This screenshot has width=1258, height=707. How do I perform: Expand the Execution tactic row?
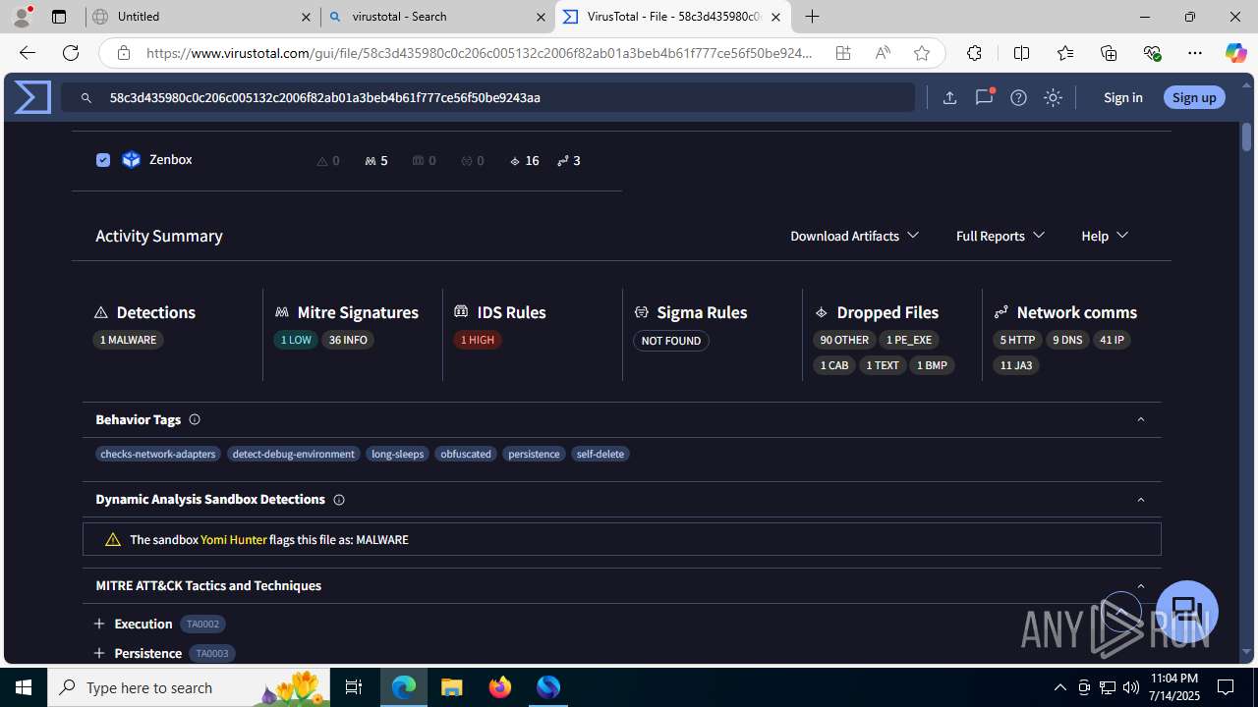click(99, 624)
